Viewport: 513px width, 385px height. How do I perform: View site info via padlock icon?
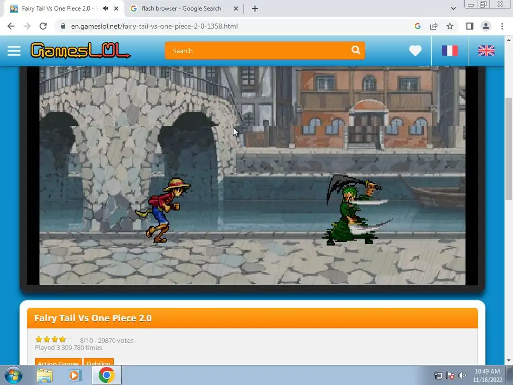click(x=63, y=26)
